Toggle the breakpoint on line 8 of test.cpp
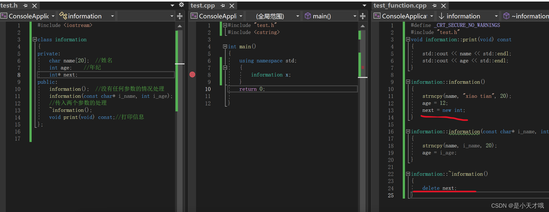Image resolution: width=549 pixels, height=212 pixels. [x=192, y=74]
